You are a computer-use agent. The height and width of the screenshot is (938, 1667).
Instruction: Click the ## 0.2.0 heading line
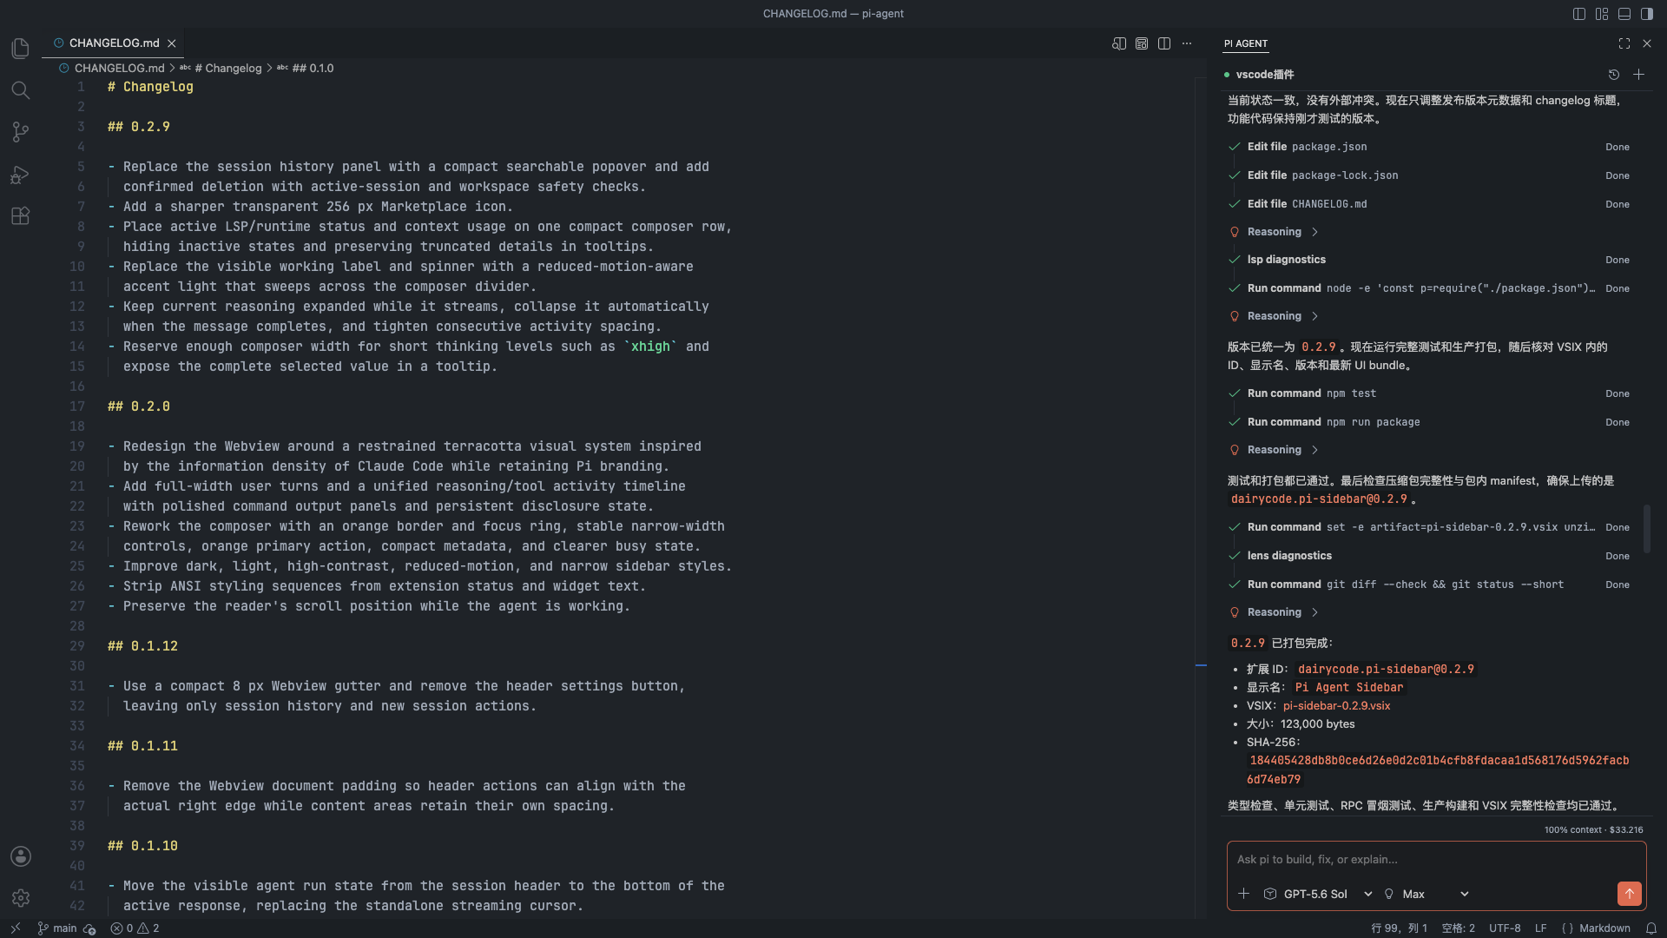coord(139,406)
